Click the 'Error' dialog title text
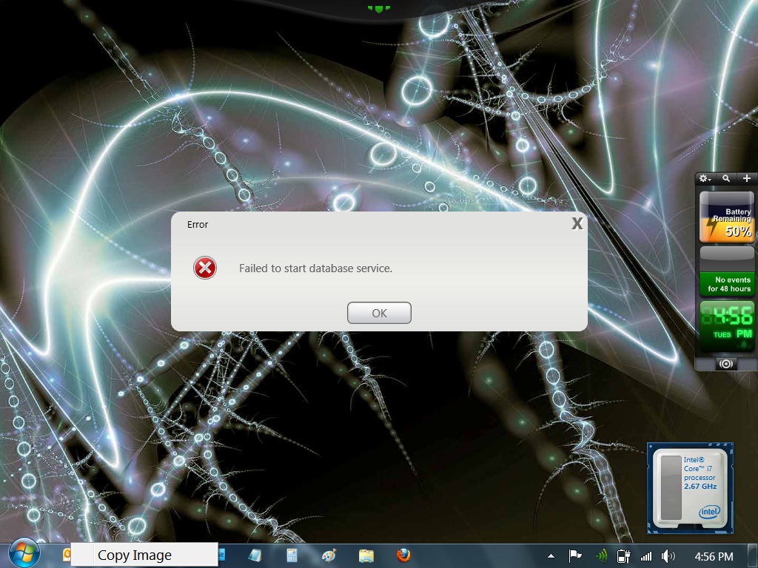Viewport: 758px width, 568px height. [198, 225]
